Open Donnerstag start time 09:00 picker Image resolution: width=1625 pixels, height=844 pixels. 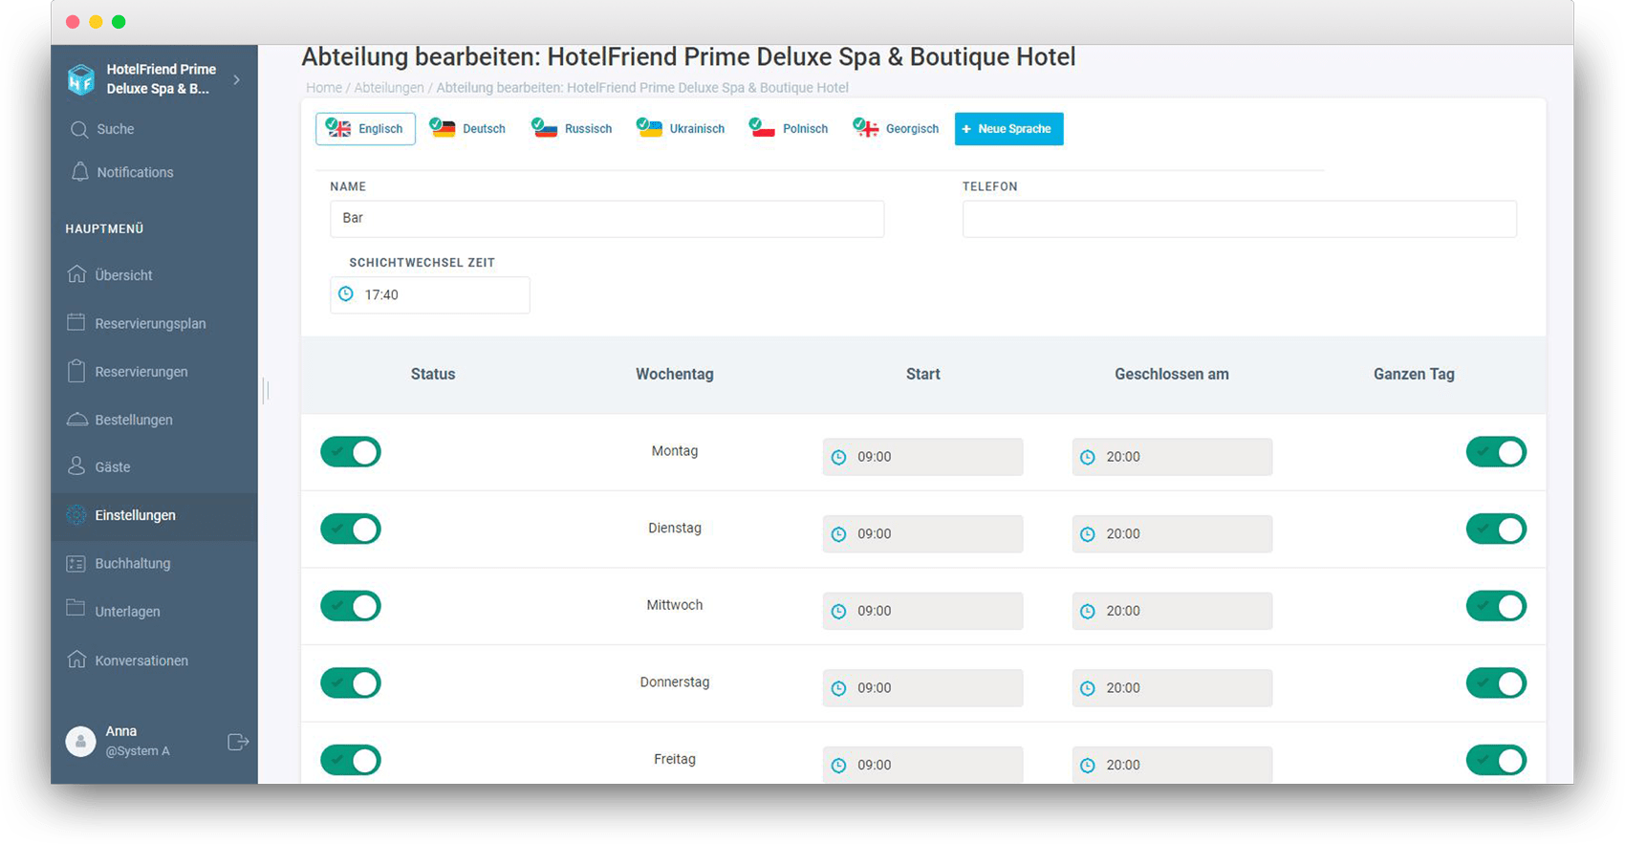(922, 688)
